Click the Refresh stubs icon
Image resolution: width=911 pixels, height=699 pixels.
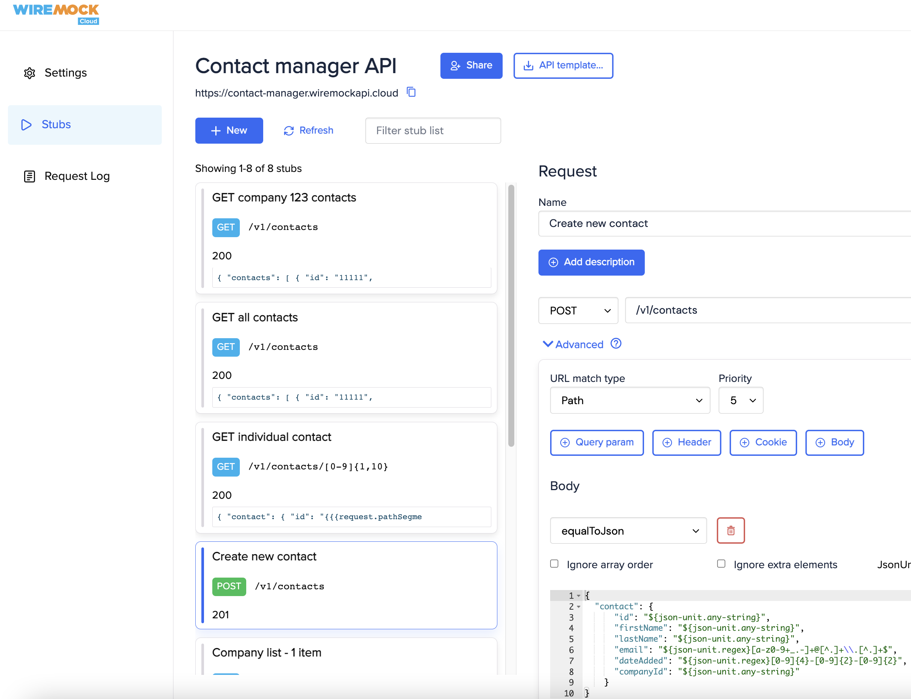pos(289,131)
